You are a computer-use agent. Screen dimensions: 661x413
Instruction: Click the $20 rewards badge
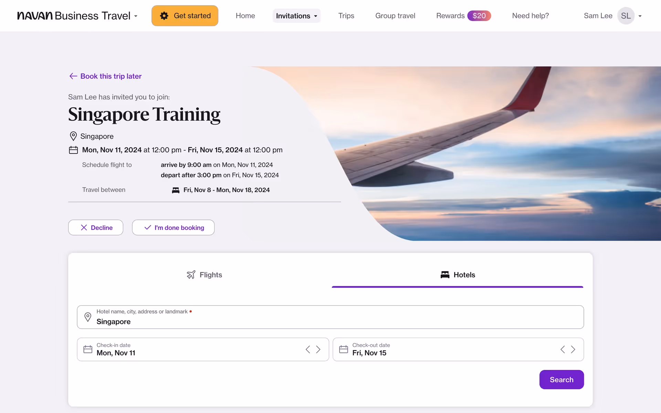(479, 16)
